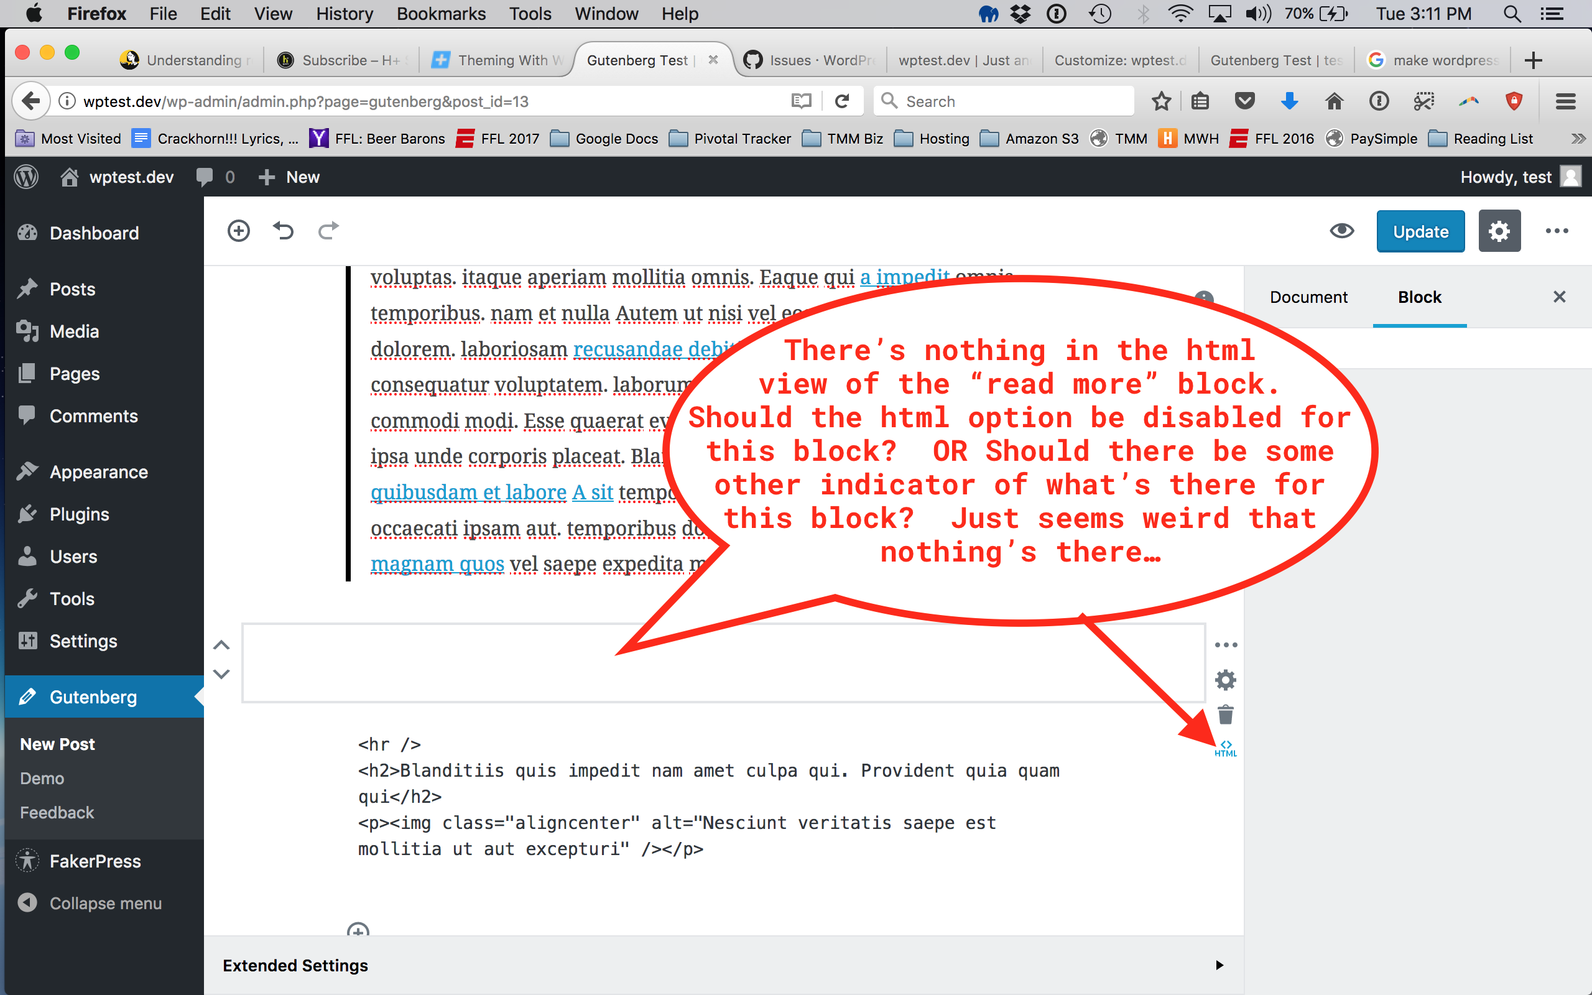Collapse the admin sidebar menu
Viewport: 1592px width, 995px height.
pyautogui.click(x=105, y=904)
